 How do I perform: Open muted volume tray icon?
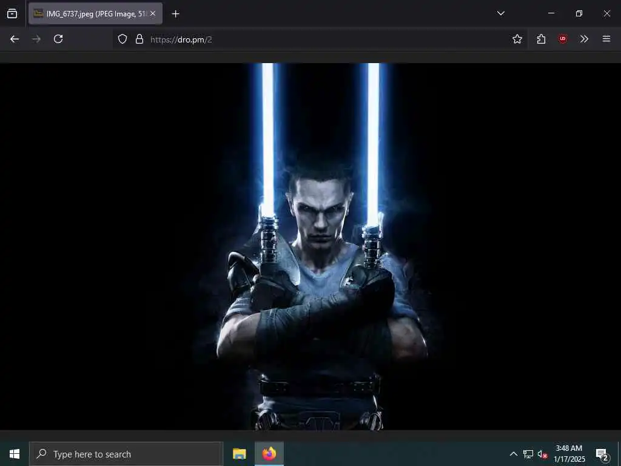pos(542,454)
